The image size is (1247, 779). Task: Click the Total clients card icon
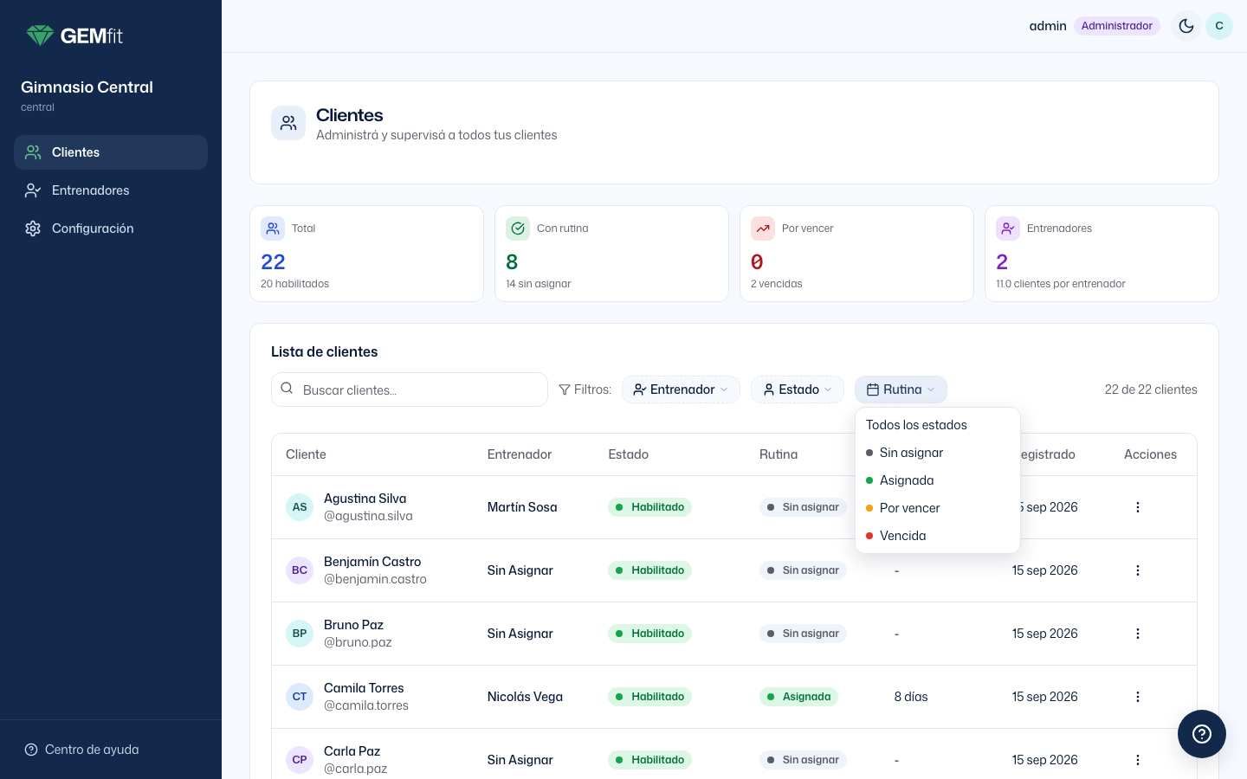(x=273, y=229)
